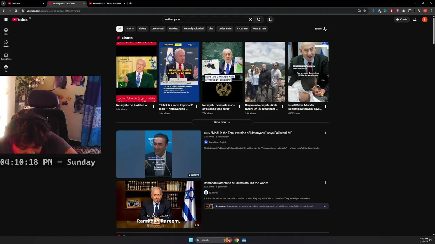
Task: Select the All filter chip
Action: click(119, 29)
